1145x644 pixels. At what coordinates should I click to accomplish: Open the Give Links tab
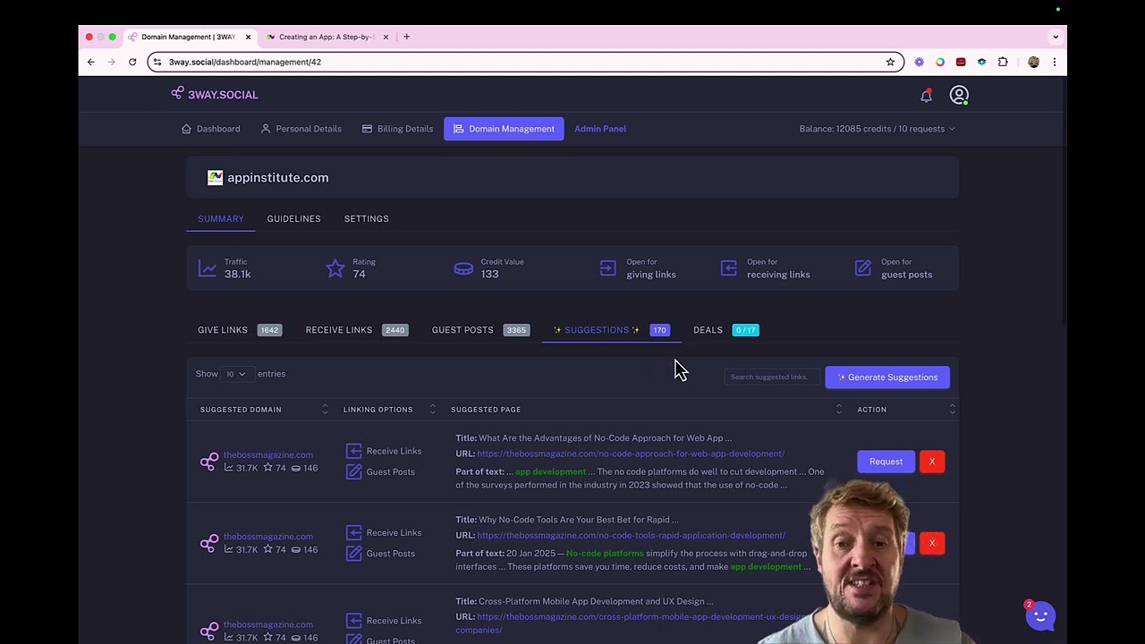tap(240, 330)
